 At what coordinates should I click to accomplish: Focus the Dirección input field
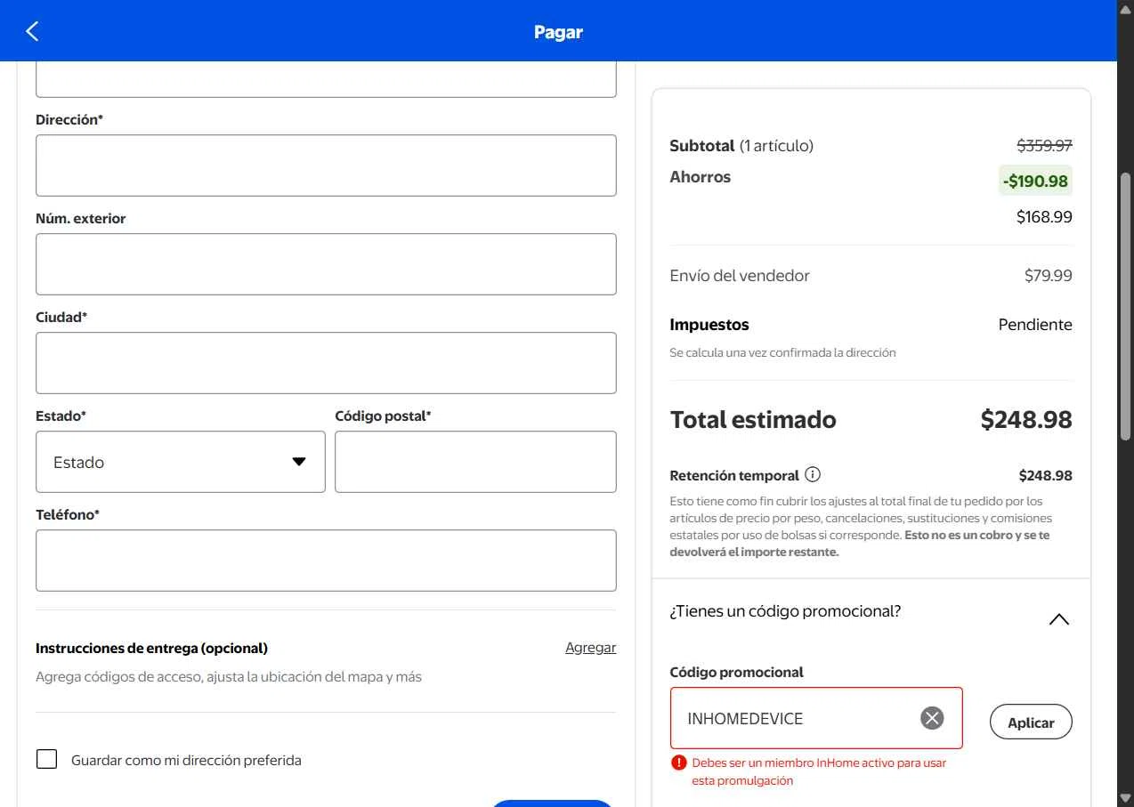tap(326, 165)
